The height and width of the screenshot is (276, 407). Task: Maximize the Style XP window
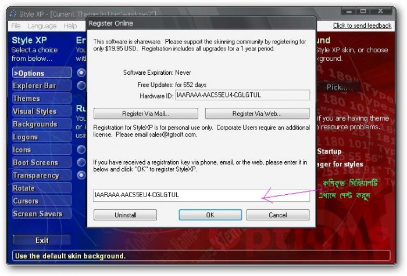pyautogui.click(x=363, y=11)
